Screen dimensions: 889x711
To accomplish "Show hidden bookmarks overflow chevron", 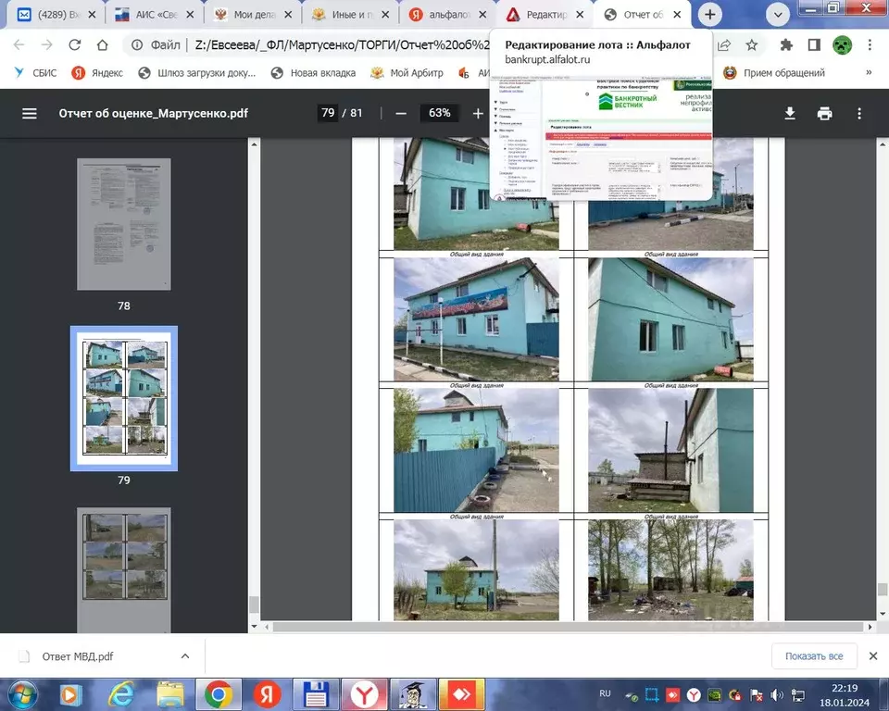I will coord(869,73).
